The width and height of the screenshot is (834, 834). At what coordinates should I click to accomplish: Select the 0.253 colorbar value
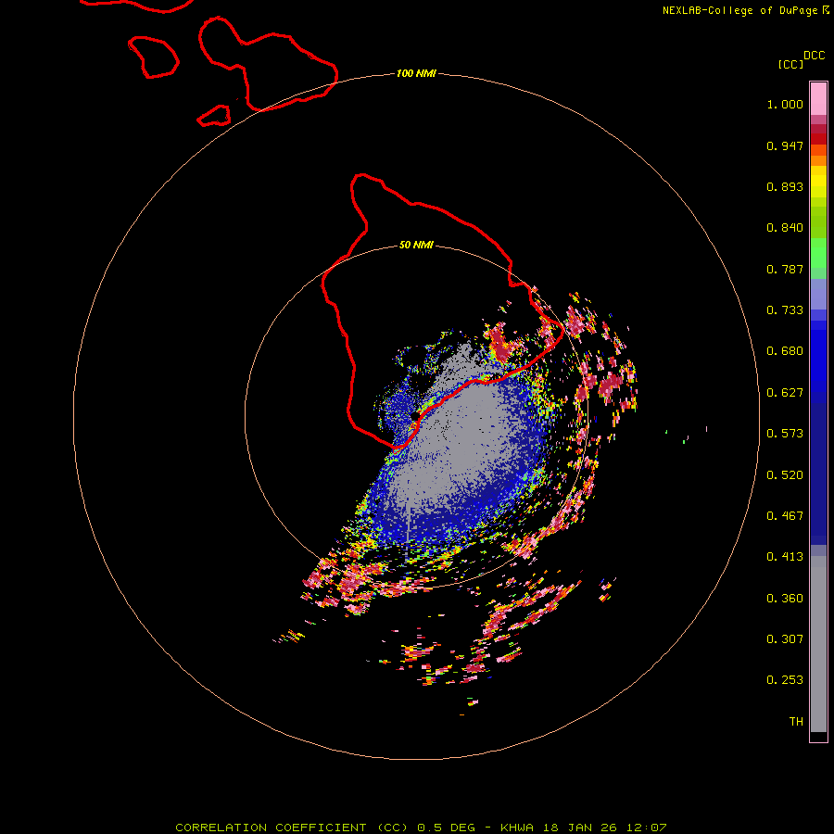pos(785,680)
